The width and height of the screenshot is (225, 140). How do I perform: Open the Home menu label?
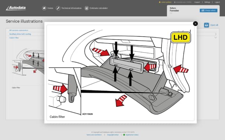[50, 8]
